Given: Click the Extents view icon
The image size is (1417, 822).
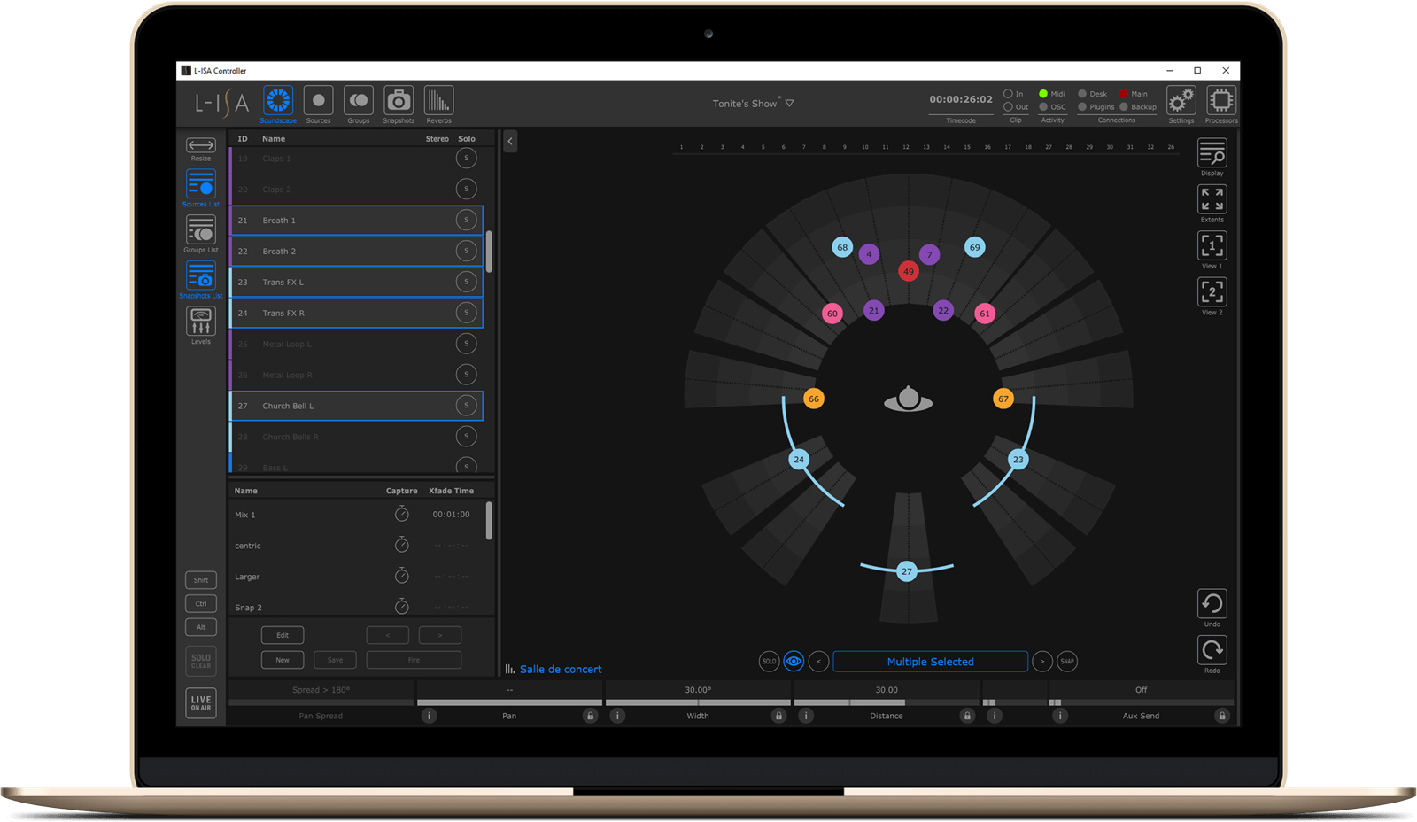Looking at the screenshot, I should tap(1212, 199).
